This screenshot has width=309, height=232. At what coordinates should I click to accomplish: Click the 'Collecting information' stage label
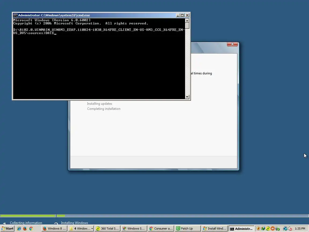26,223
